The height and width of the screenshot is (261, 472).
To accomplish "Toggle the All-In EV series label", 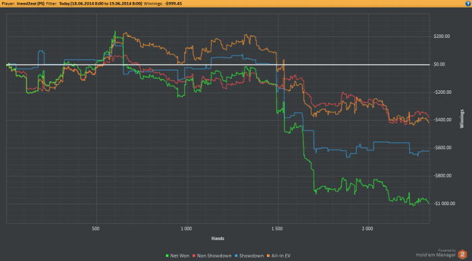I will coord(281,256).
